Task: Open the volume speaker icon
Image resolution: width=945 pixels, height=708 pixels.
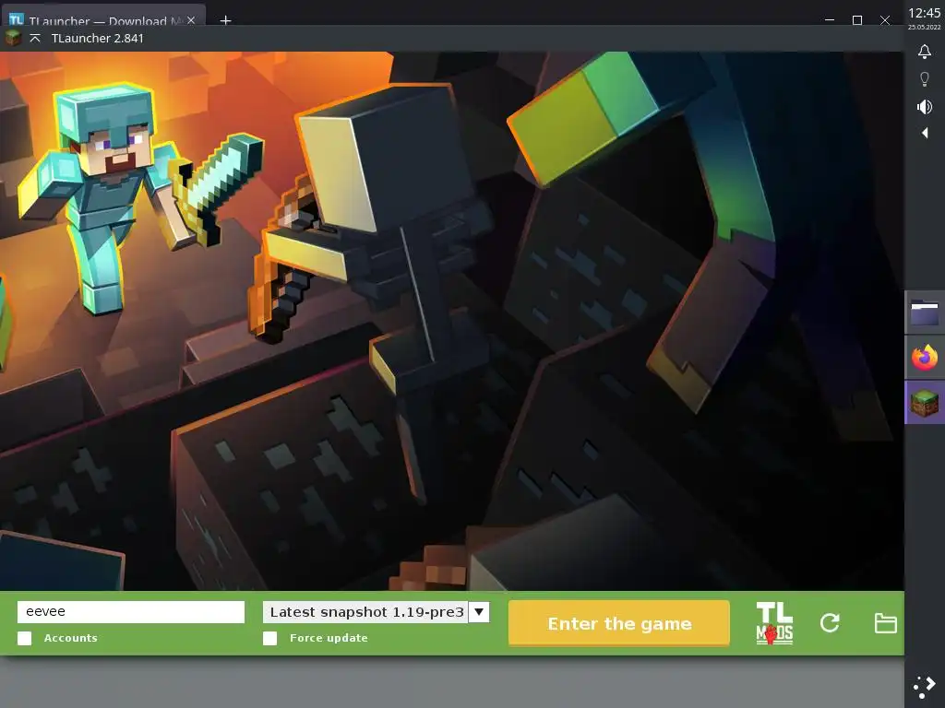Action: 925,107
